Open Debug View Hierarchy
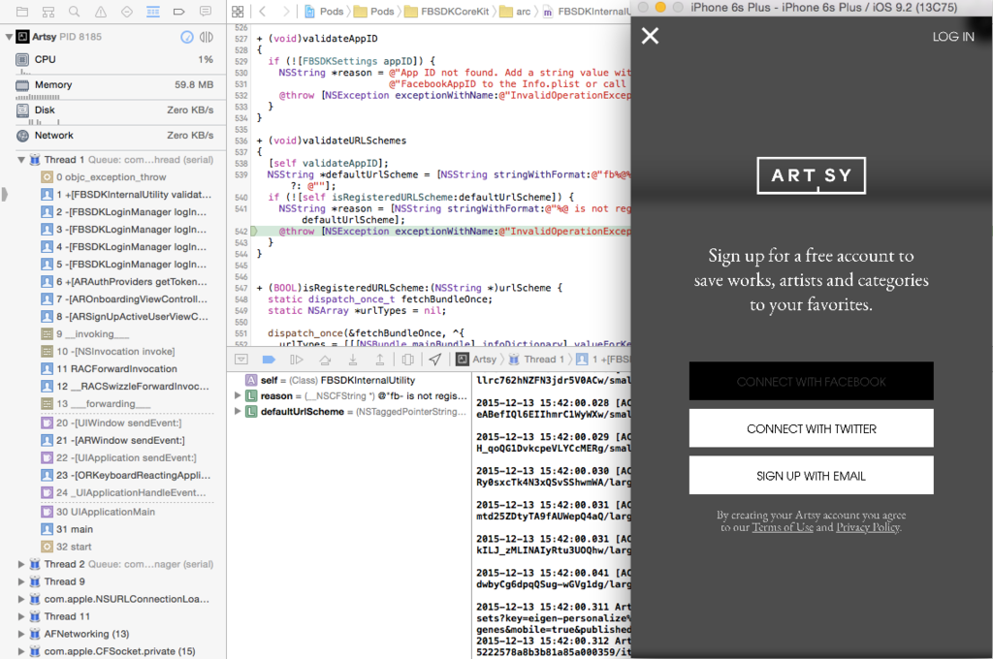 408,359
